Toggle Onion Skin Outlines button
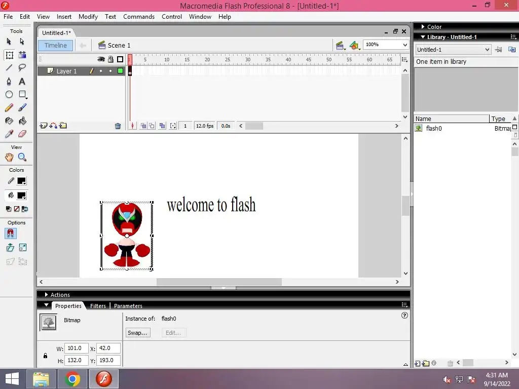519x389 pixels. click(152, 126)
